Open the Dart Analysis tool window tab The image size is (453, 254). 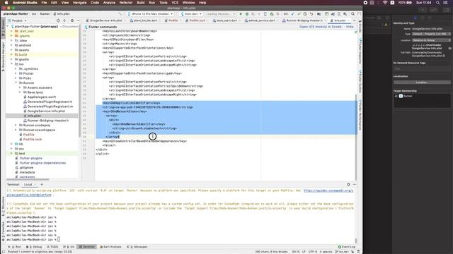point(110,247)
